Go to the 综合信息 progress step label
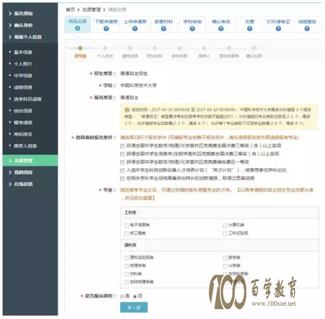Viewport: 325px width, 319px height. 179,56
